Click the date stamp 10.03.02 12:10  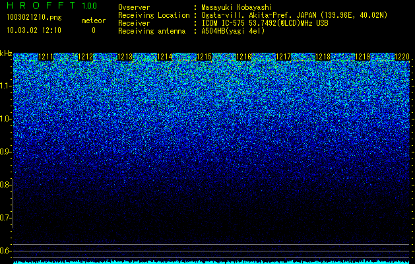[34, 30]
